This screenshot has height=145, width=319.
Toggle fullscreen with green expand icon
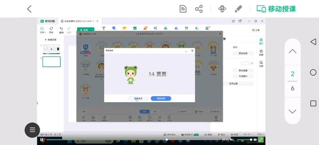pos(261,139)
